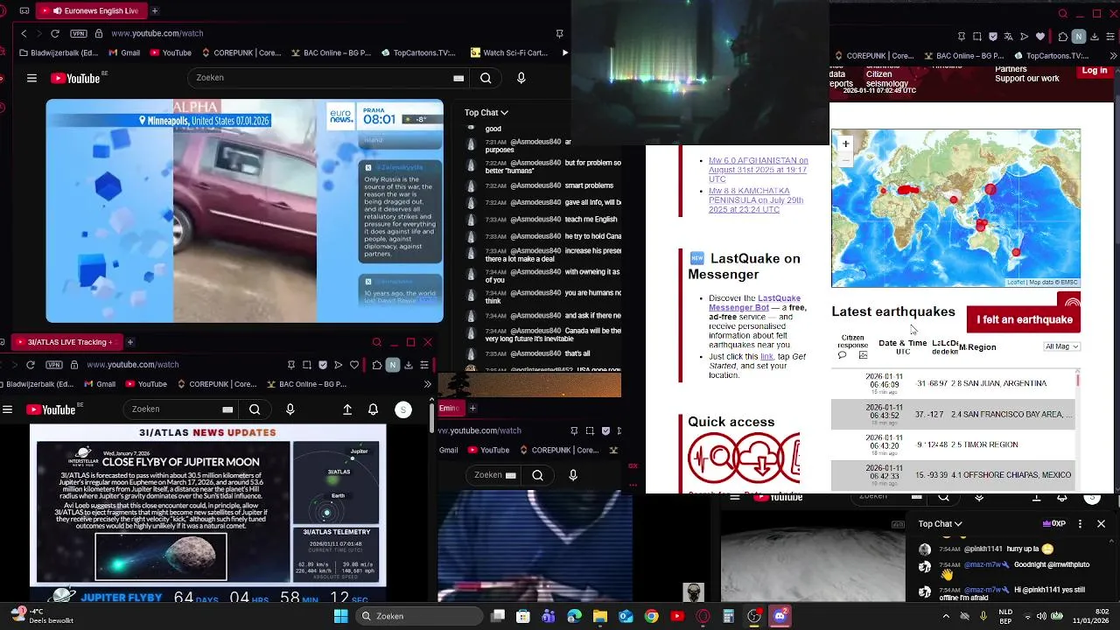Click microphone icon in Emine YouTube window
Viewport: 1120px width, 630px height.
573,475
